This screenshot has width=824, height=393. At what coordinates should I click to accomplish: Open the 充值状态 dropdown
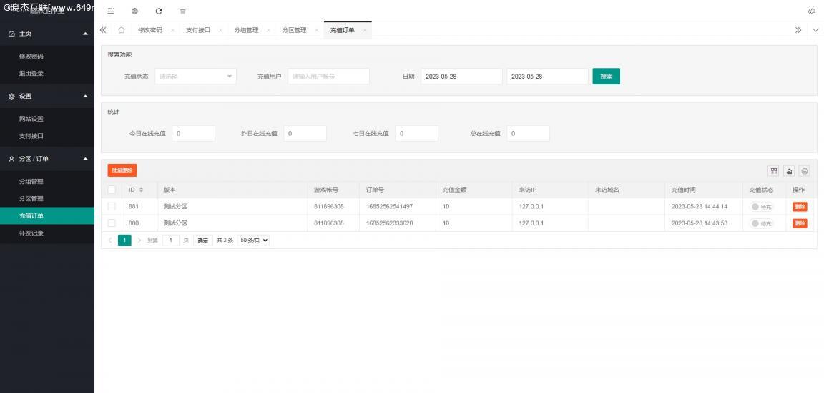(x=195, y=77)
